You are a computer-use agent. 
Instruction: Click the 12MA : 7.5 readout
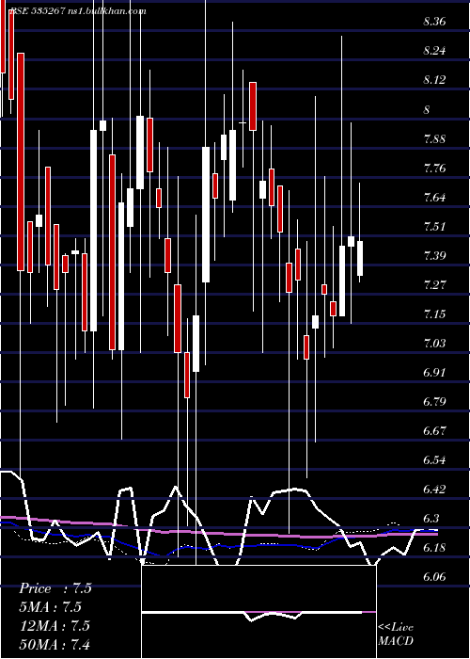tap(55, 626)
